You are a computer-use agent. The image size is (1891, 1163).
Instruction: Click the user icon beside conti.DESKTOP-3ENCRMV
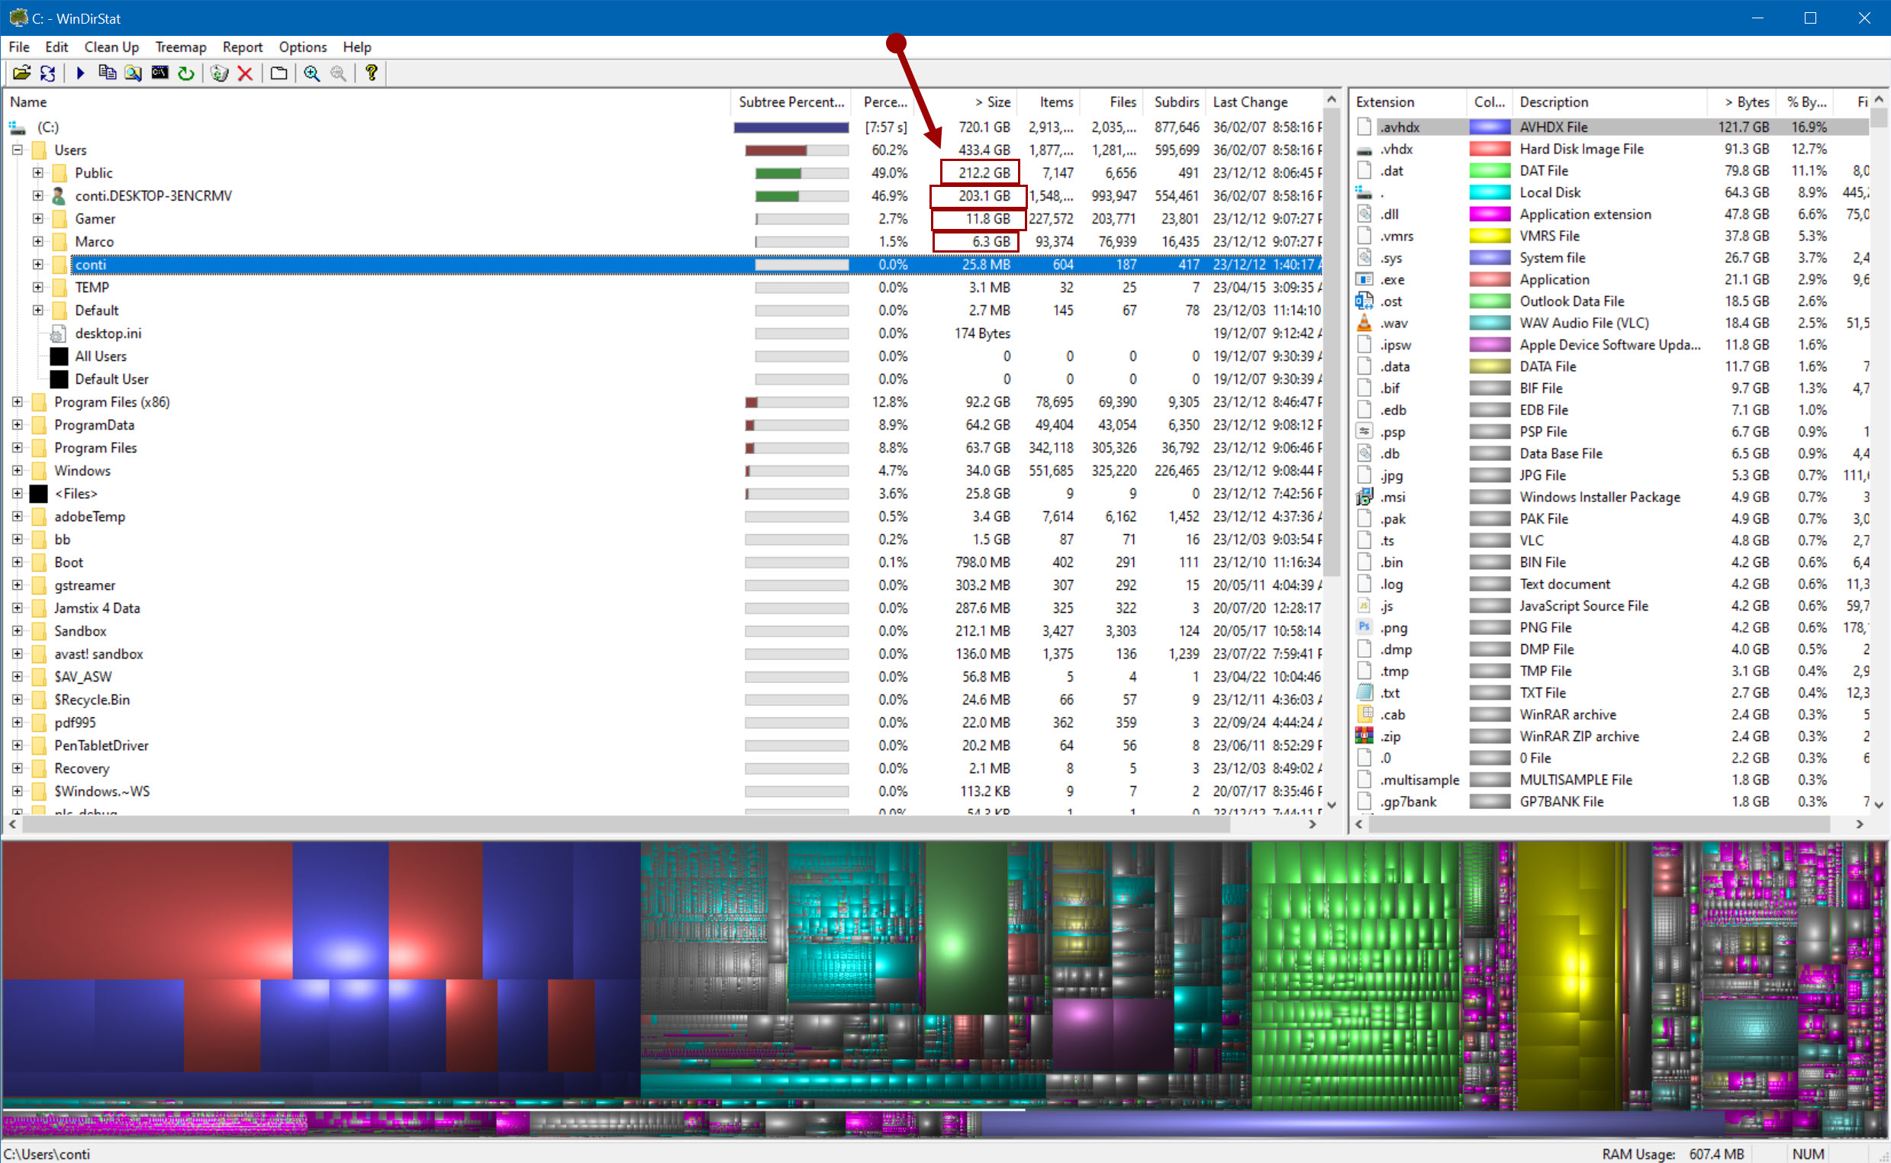coord(59,195)
